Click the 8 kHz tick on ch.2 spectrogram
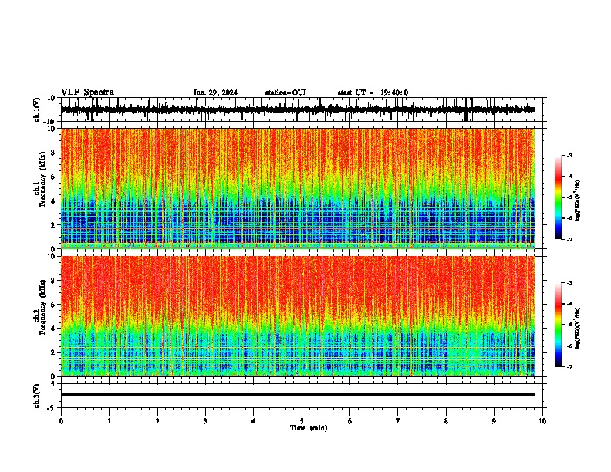The width and height of the screenshot is (611, 472). (53, 281)
